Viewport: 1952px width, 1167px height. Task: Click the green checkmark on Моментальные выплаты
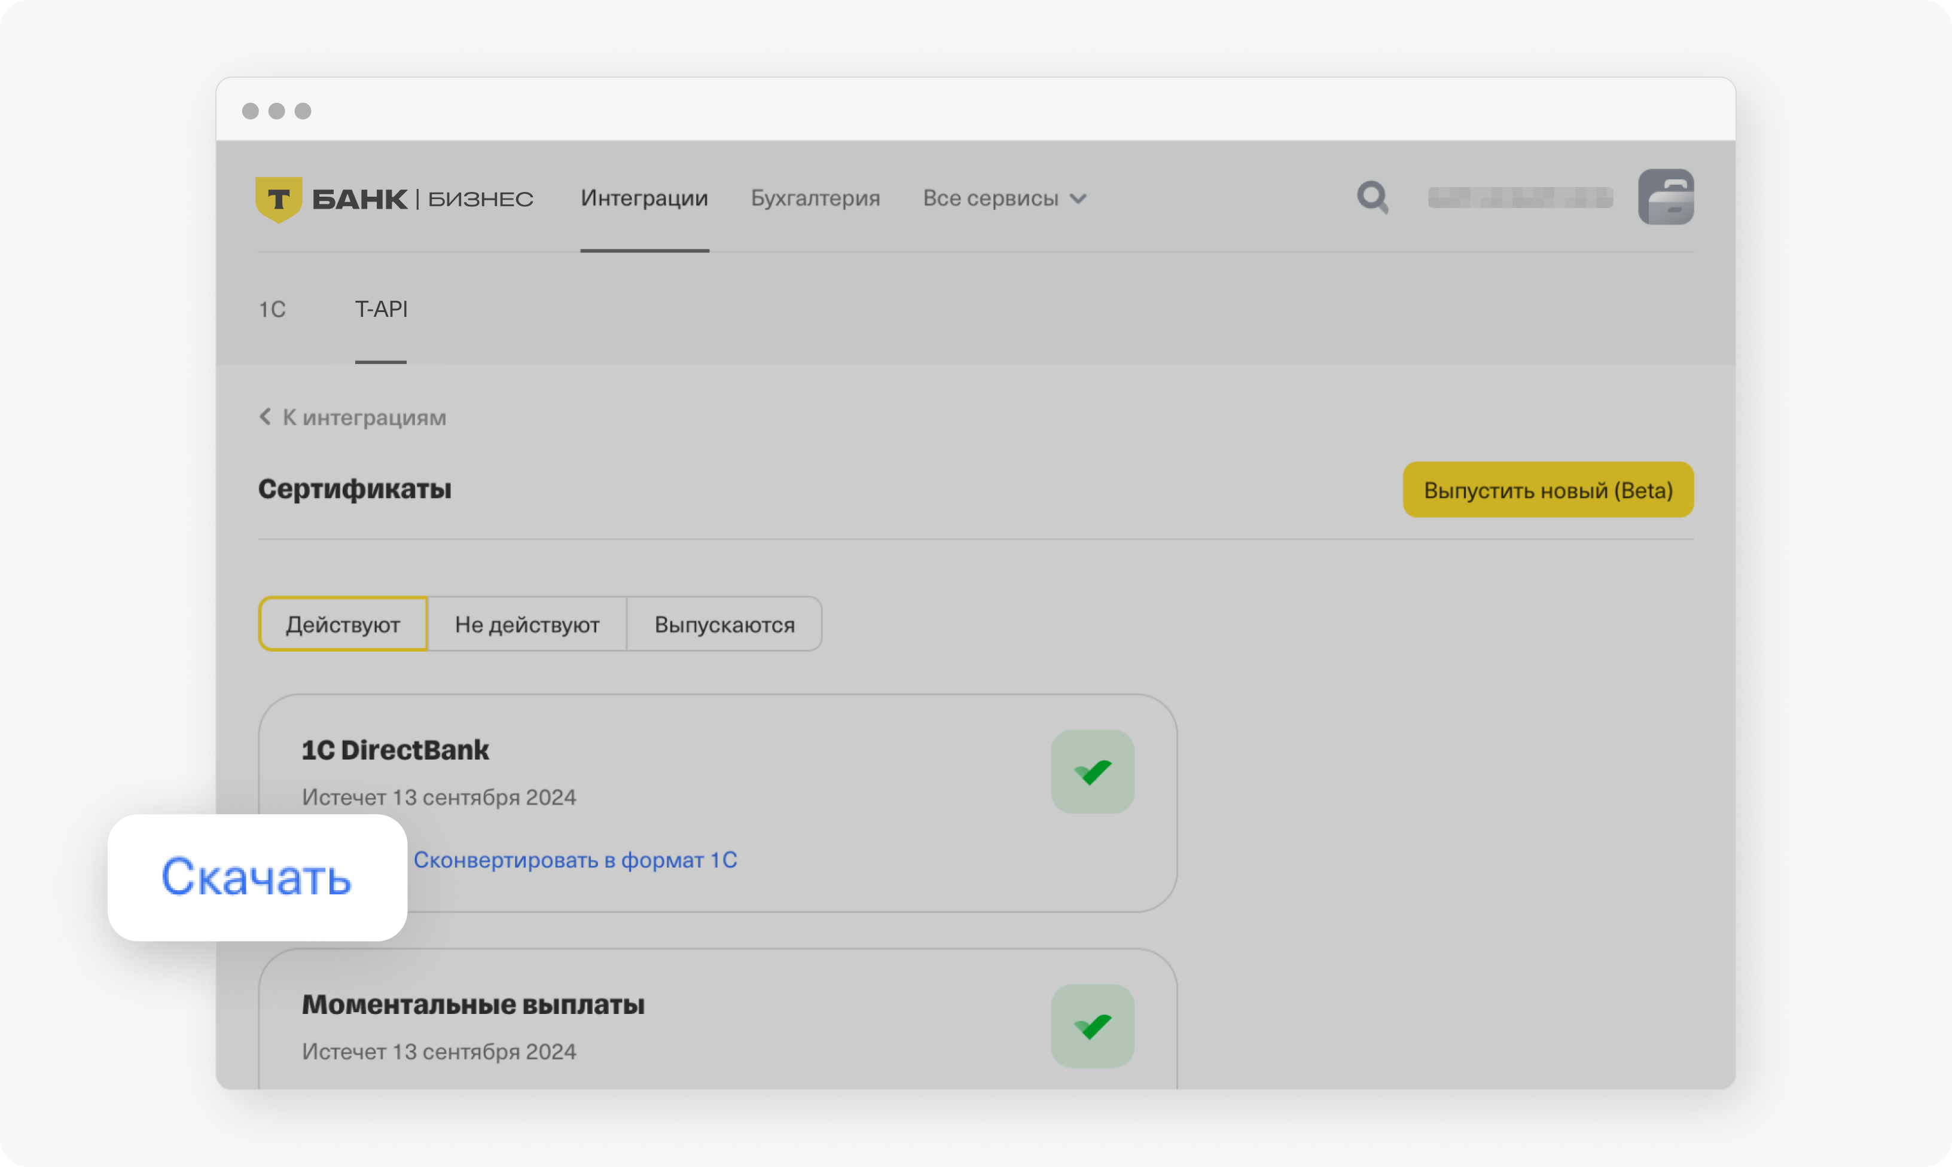tap(1093, 1025)
